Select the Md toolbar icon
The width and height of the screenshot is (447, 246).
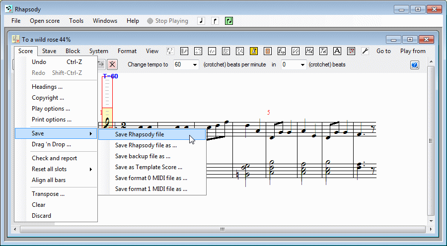[309, 51]
